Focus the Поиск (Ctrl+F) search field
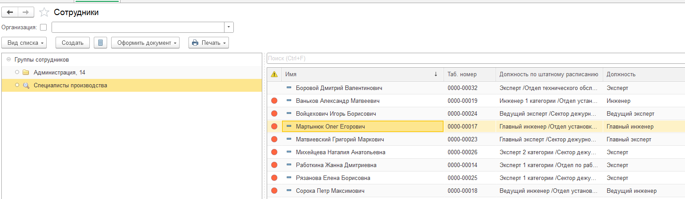The width and height of the screenshot is (685, 199). point(475,58)
